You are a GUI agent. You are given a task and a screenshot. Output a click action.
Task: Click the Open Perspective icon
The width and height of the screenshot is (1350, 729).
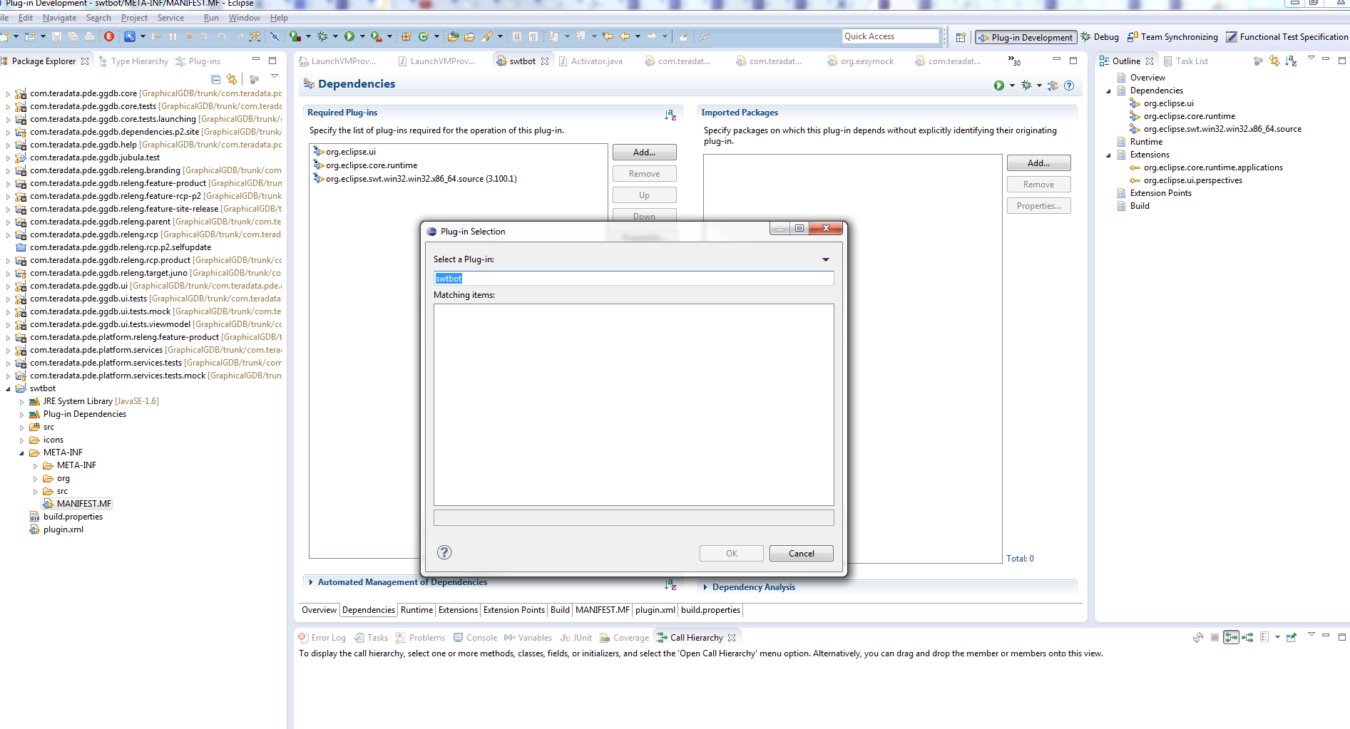[x=961, y=37]
